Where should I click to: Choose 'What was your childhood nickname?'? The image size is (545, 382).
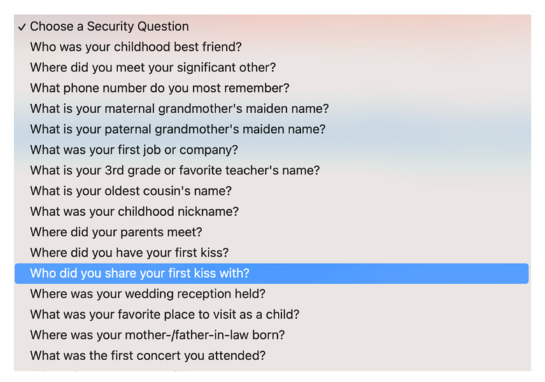click(272, 211)
